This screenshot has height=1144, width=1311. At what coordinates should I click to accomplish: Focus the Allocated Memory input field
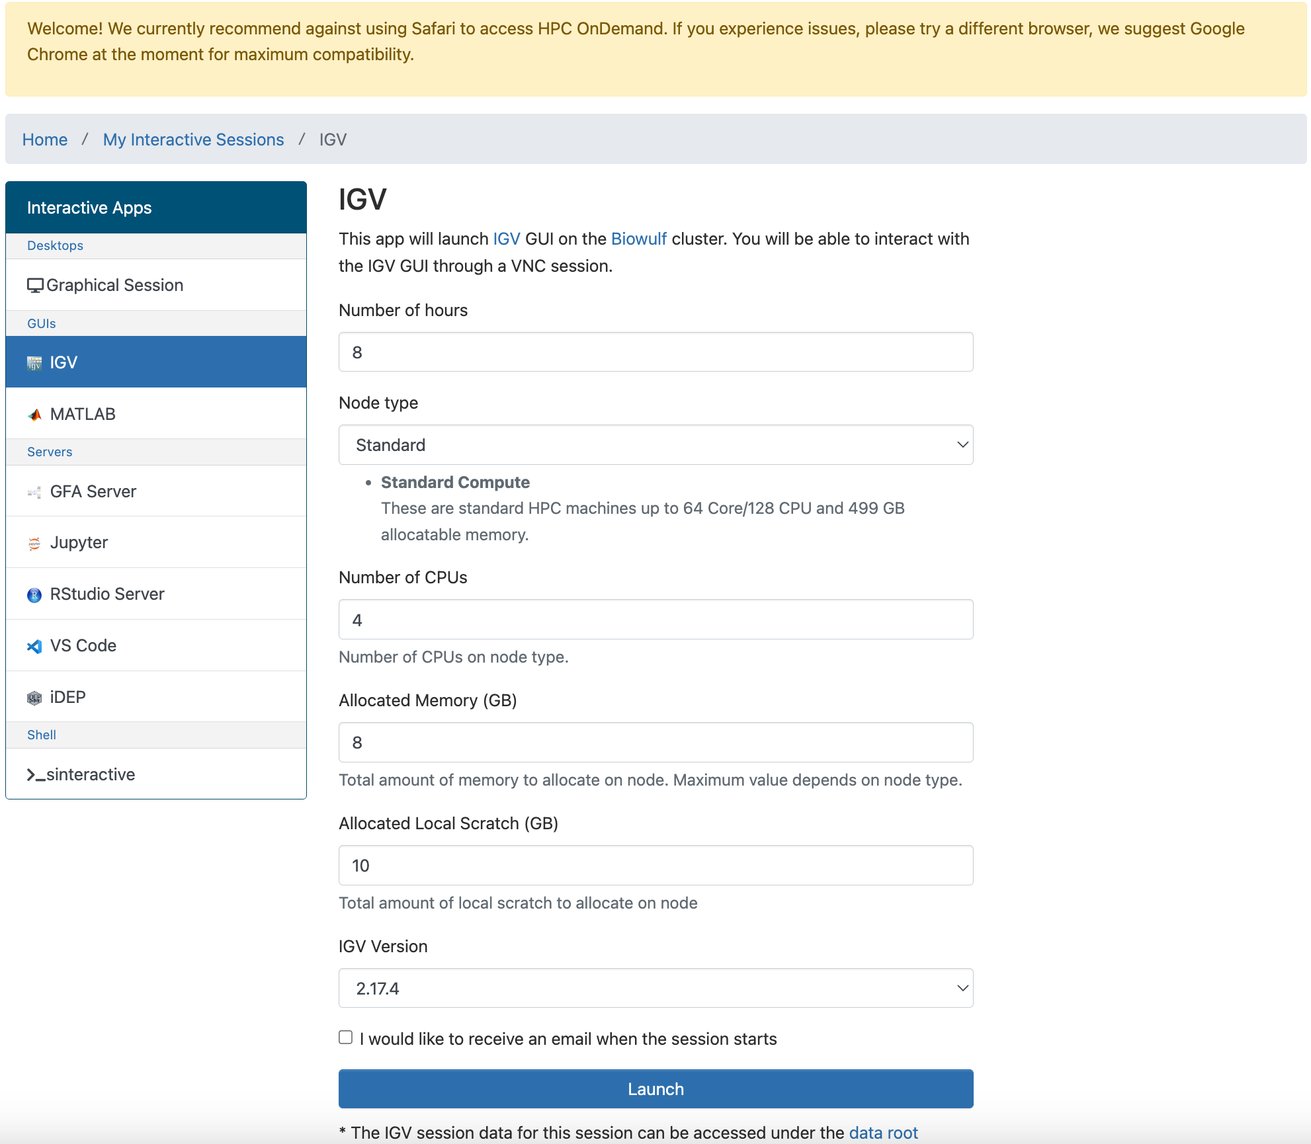(x=655, y=743)
